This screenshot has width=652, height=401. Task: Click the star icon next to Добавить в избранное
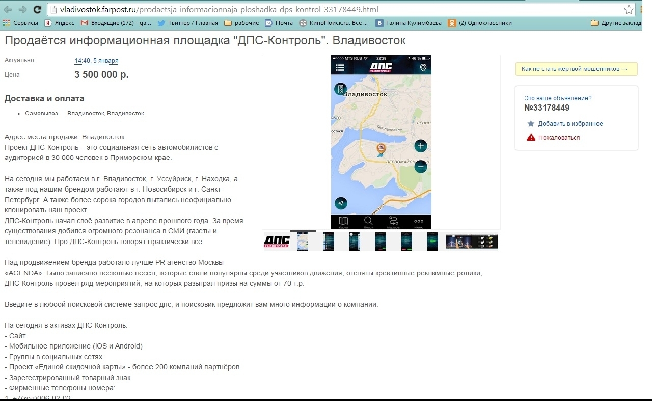(531, 124)
